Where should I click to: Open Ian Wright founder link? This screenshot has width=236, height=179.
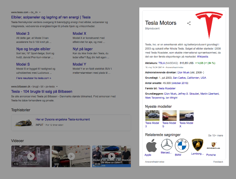172,98
